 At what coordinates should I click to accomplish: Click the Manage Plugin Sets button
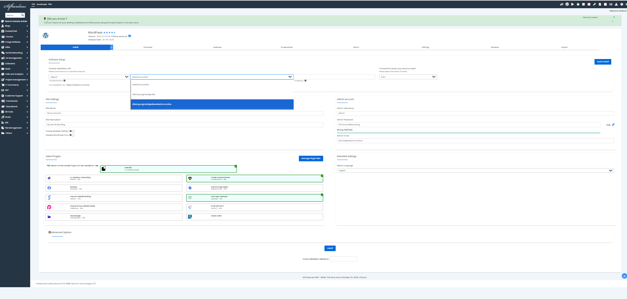(x=311, y=158)
